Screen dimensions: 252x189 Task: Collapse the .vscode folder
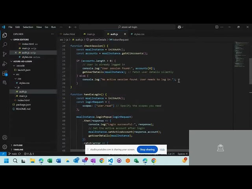[14, 66]
